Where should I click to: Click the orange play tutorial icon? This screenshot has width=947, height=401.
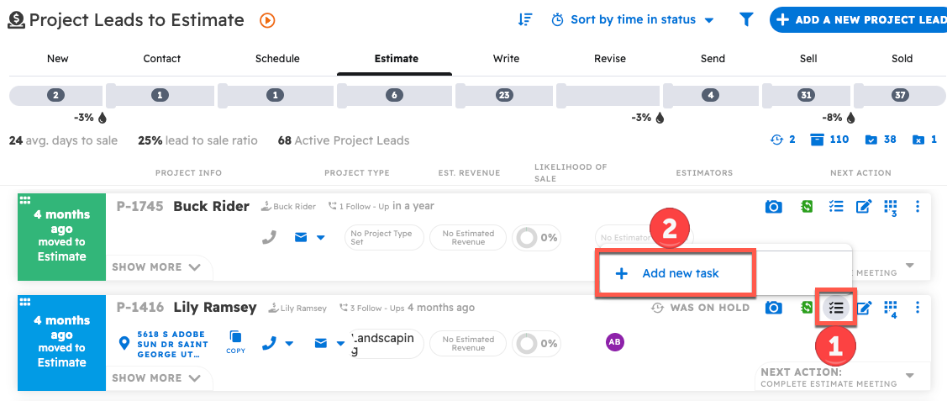[267, 20]
